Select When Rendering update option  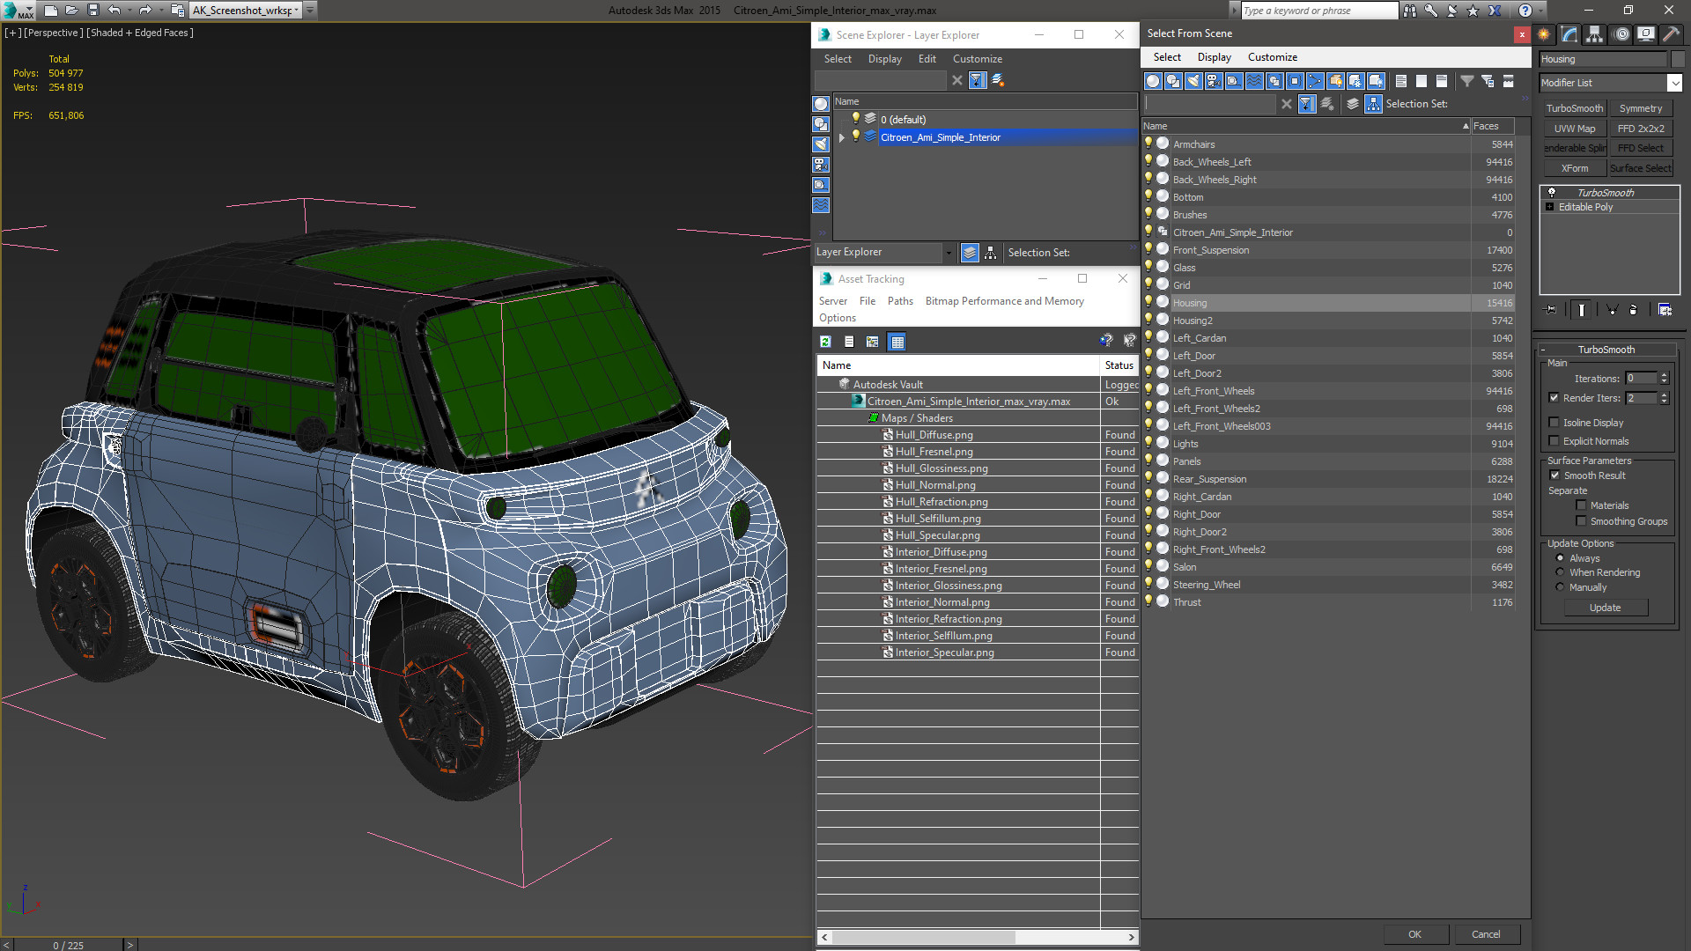(1560, 572)
